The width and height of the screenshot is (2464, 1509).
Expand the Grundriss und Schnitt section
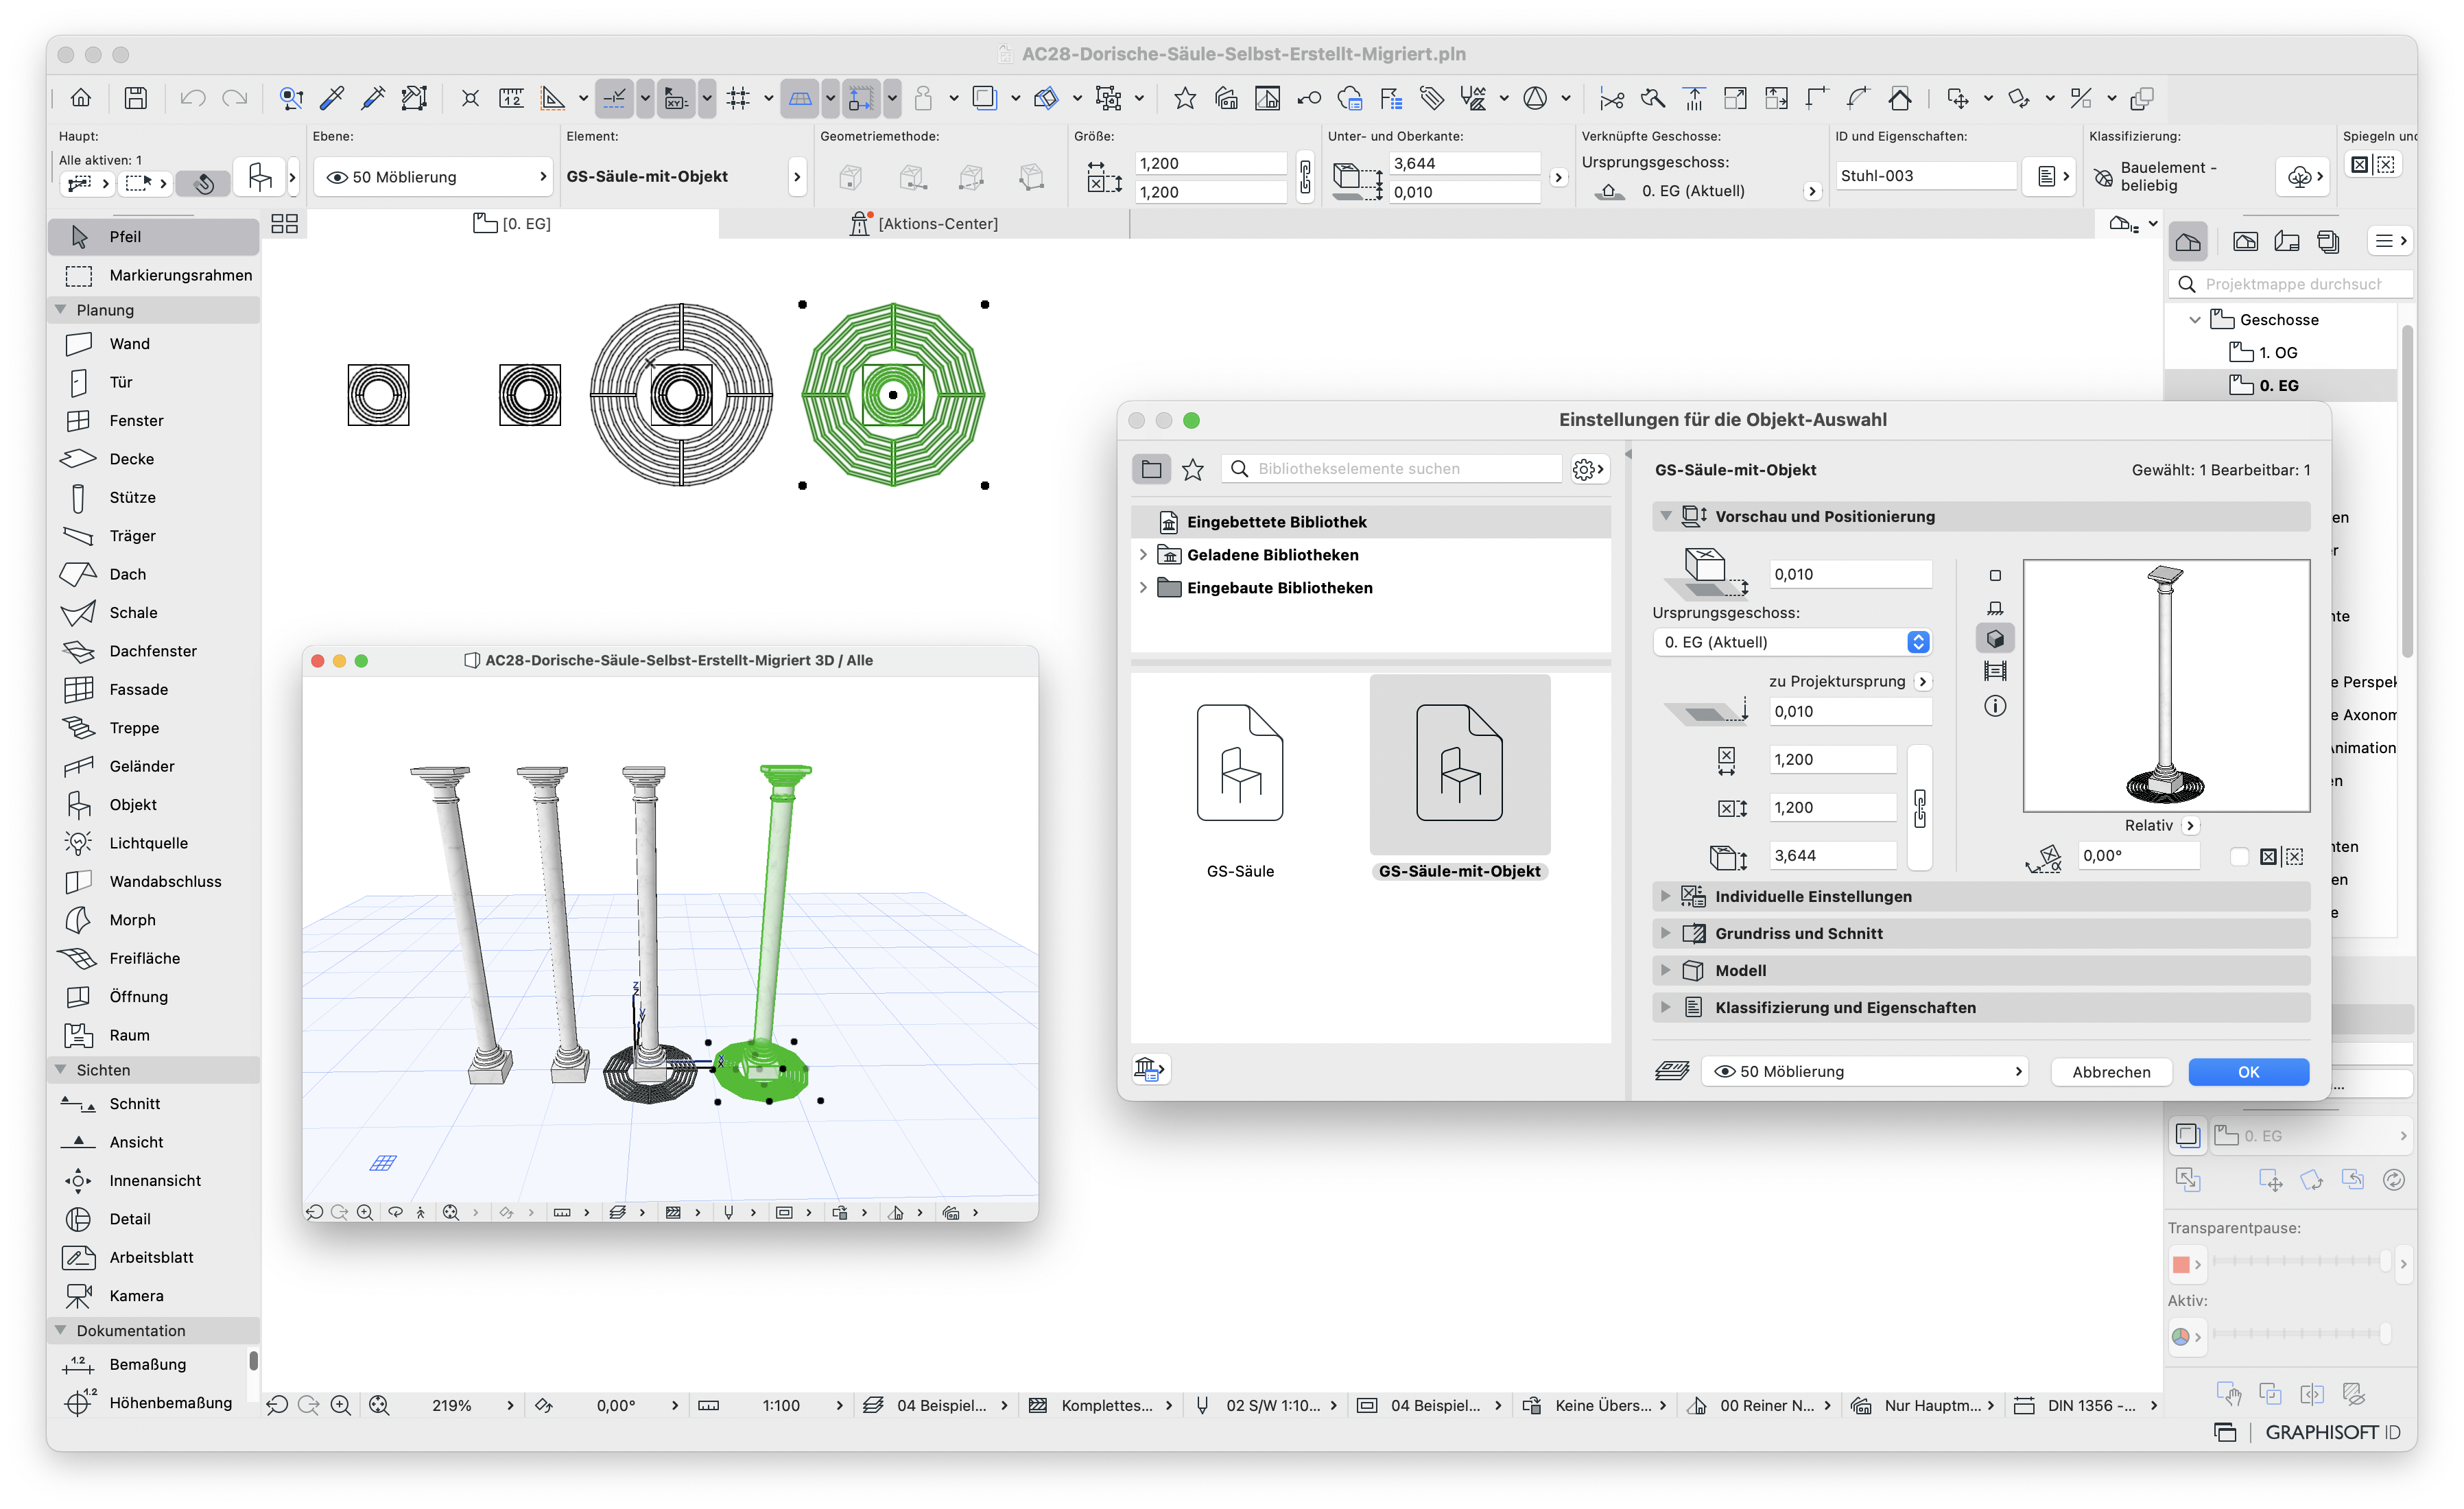[x=1666, y=933]
